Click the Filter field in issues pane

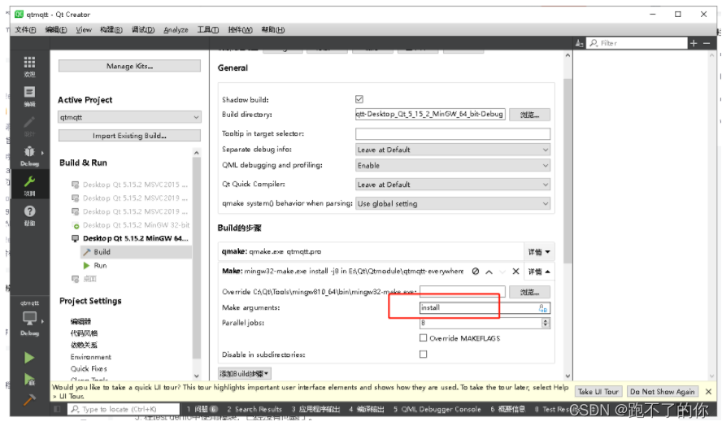coord(637,43)
